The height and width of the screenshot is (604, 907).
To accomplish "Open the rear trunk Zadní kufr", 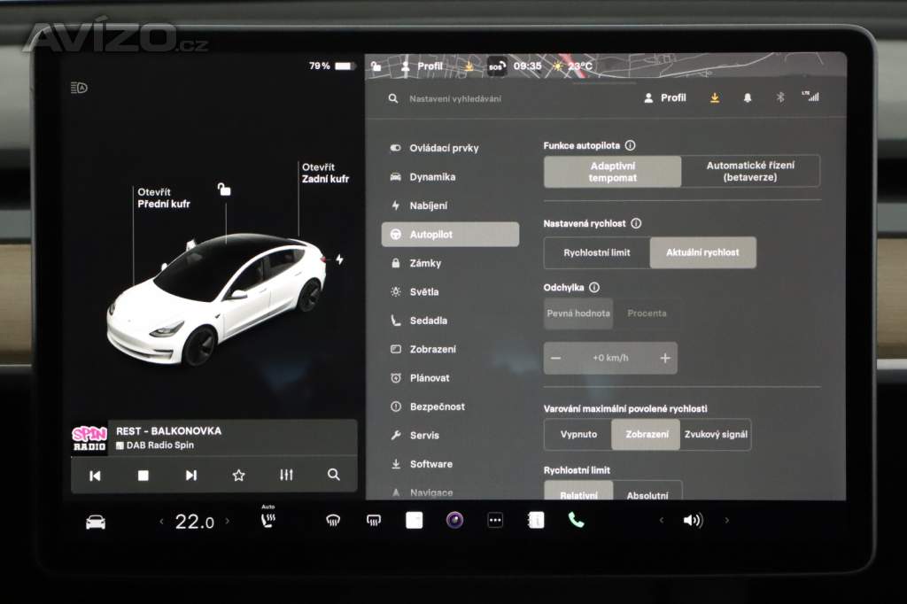I will [324, 173].
